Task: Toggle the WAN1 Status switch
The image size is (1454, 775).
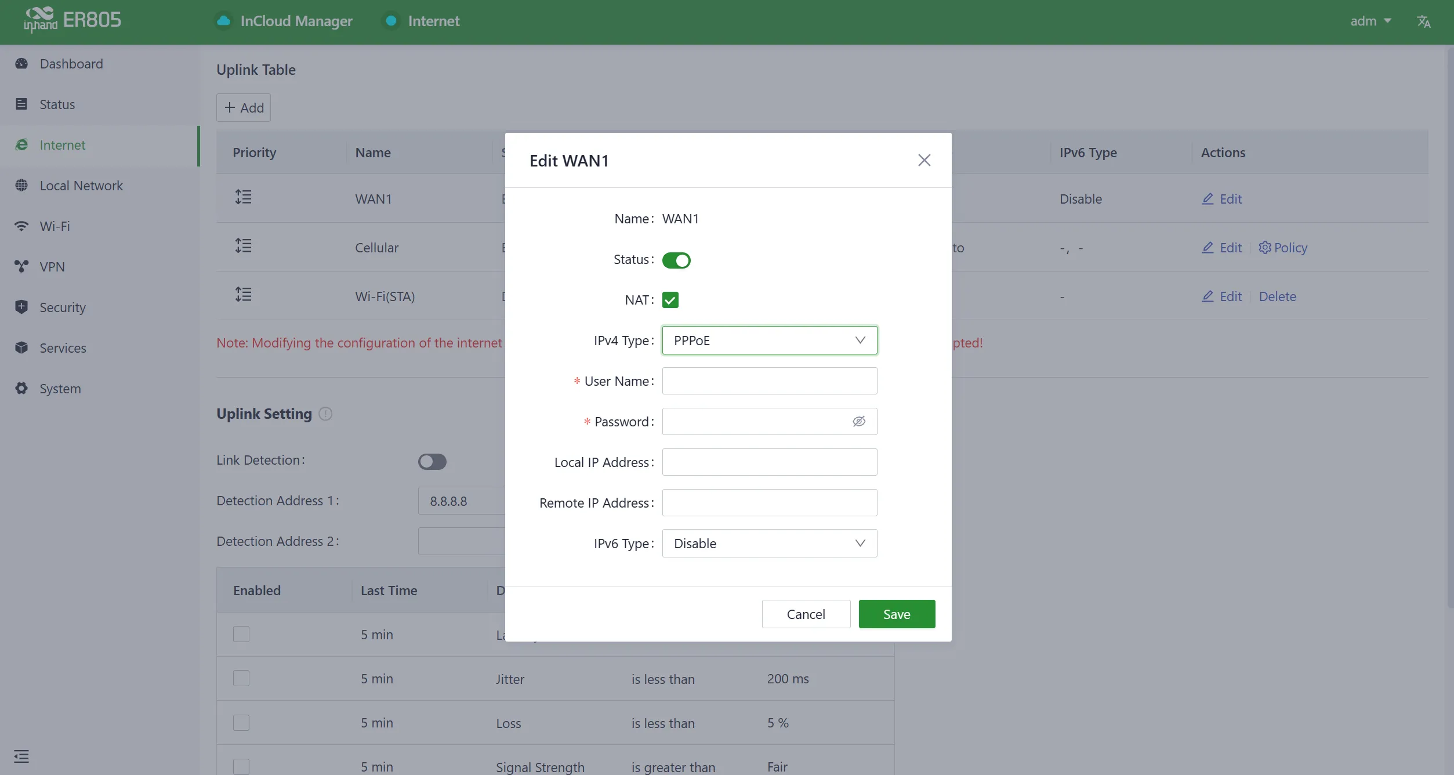Action: click(676, 260)
